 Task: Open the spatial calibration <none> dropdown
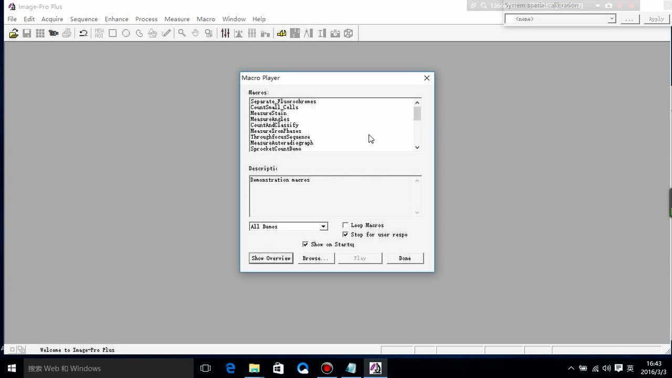(612, 19)
